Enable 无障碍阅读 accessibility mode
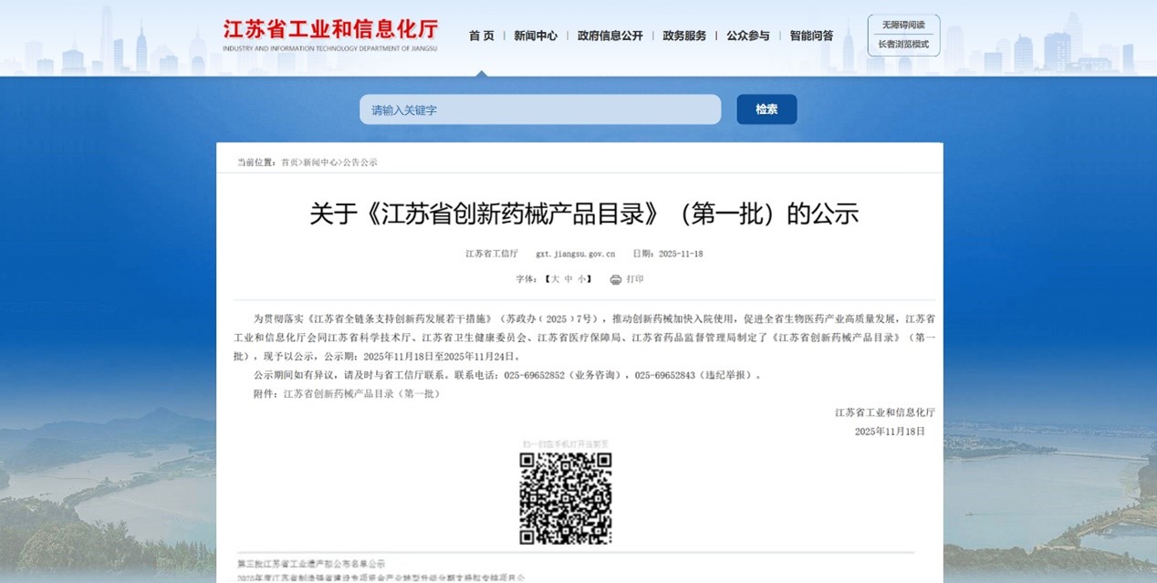Image resolution: width=1157 pixels, height=583 pixels. [x=903, y=25]
